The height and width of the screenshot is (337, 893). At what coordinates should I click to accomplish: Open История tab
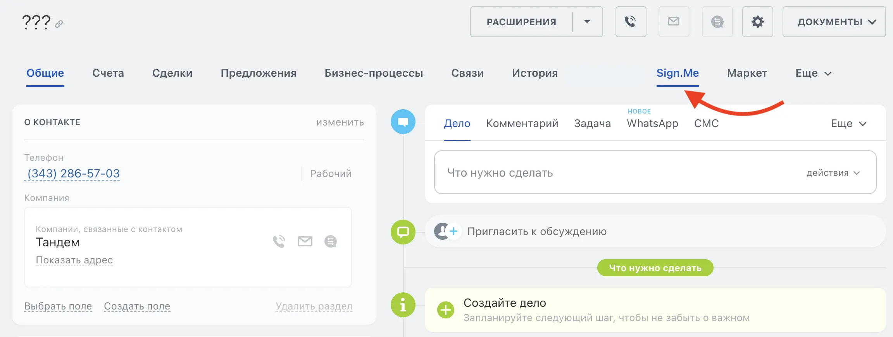tap(535, 73)
